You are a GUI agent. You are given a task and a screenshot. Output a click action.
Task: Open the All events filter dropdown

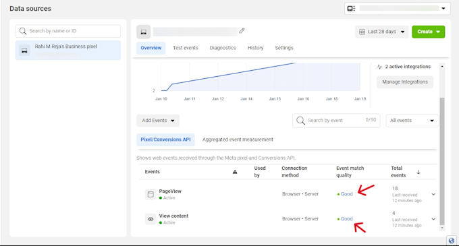point(412,121)
